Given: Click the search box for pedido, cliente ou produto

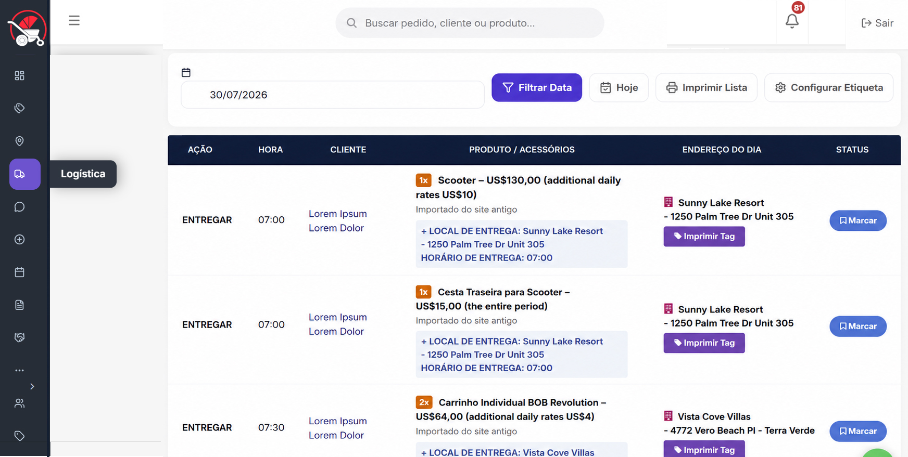Looking at the screenshot, I should point(470,23).
